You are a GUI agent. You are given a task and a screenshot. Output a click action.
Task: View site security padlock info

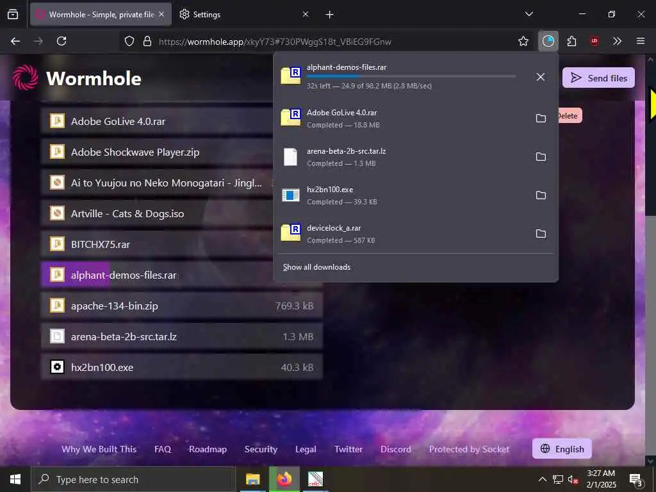[147, 42]
